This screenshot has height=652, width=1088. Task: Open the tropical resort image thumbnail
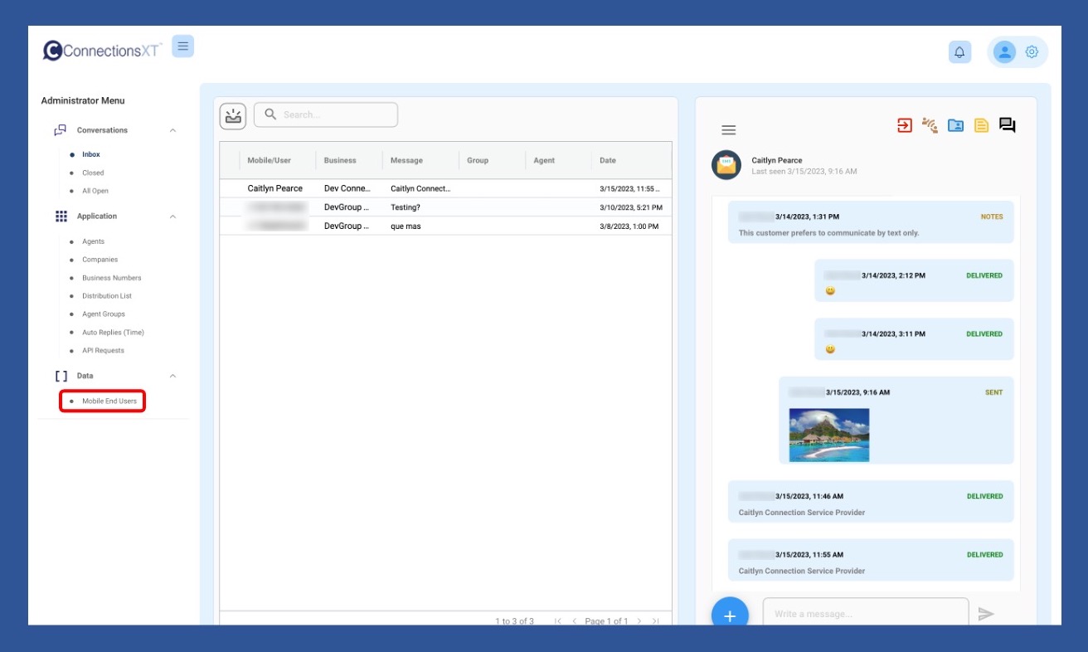pyautogui.click(x=829, y=435)
